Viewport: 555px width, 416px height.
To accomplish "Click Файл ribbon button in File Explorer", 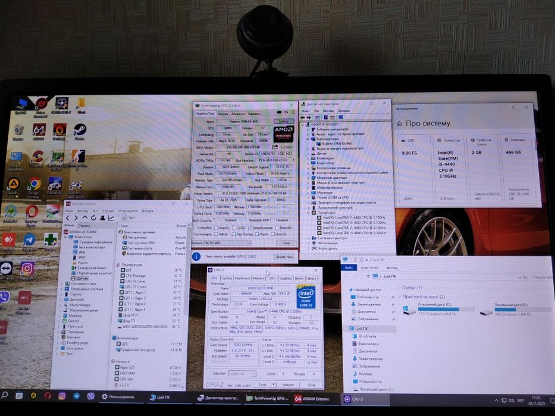I will (x=349, y=268).
